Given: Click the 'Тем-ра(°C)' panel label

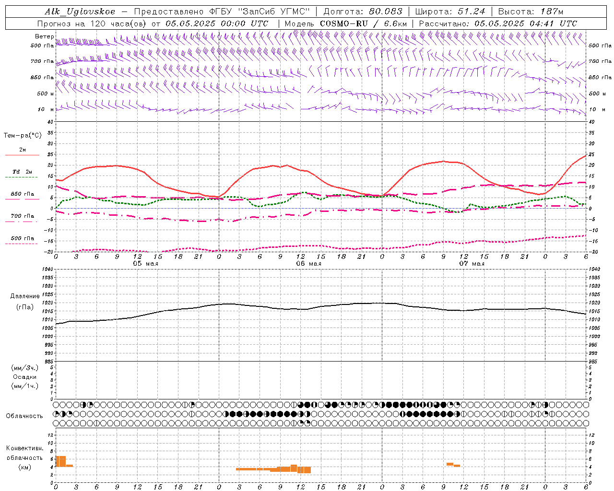Looking at the screenshot, I should (23, 136).
